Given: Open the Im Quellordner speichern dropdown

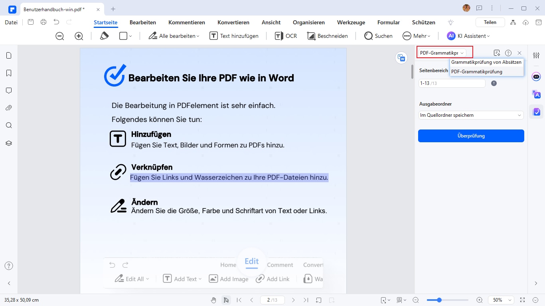Looking at the screenshot, I should pyautogui.click(x=471, y=115).
